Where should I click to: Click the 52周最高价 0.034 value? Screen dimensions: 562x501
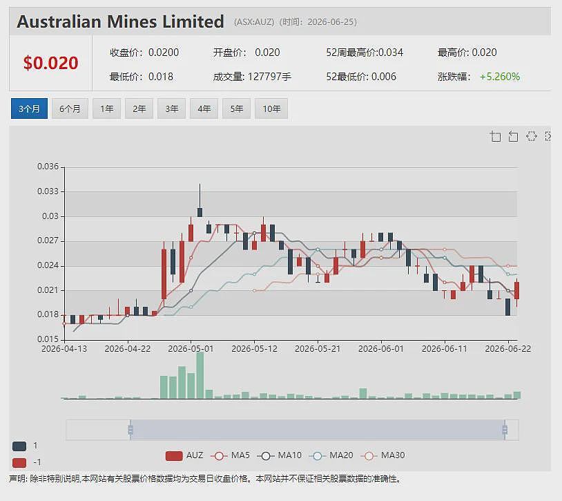pyautogui.click(x=391, y=53)
